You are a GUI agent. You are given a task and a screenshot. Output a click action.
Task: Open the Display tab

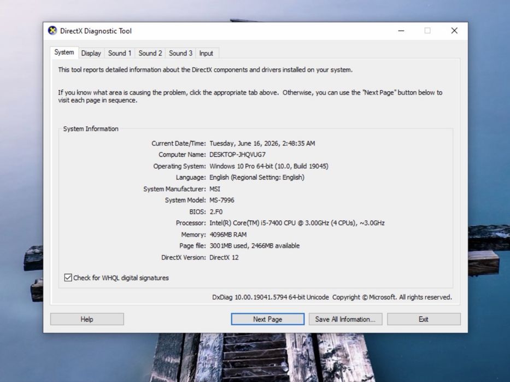point(91,54)
